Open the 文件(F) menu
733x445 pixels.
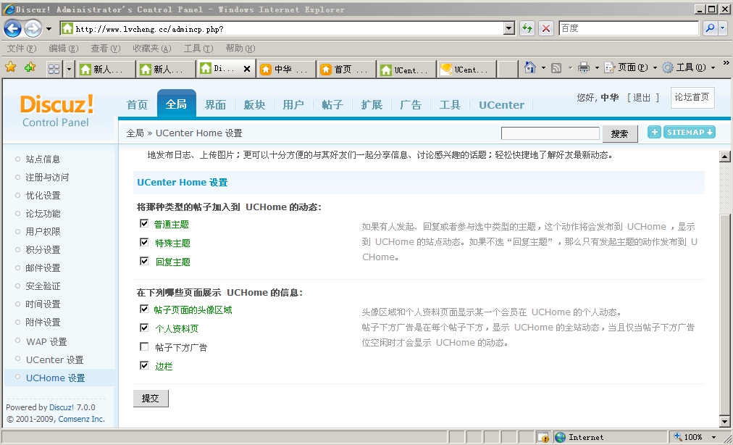[22, 49]
